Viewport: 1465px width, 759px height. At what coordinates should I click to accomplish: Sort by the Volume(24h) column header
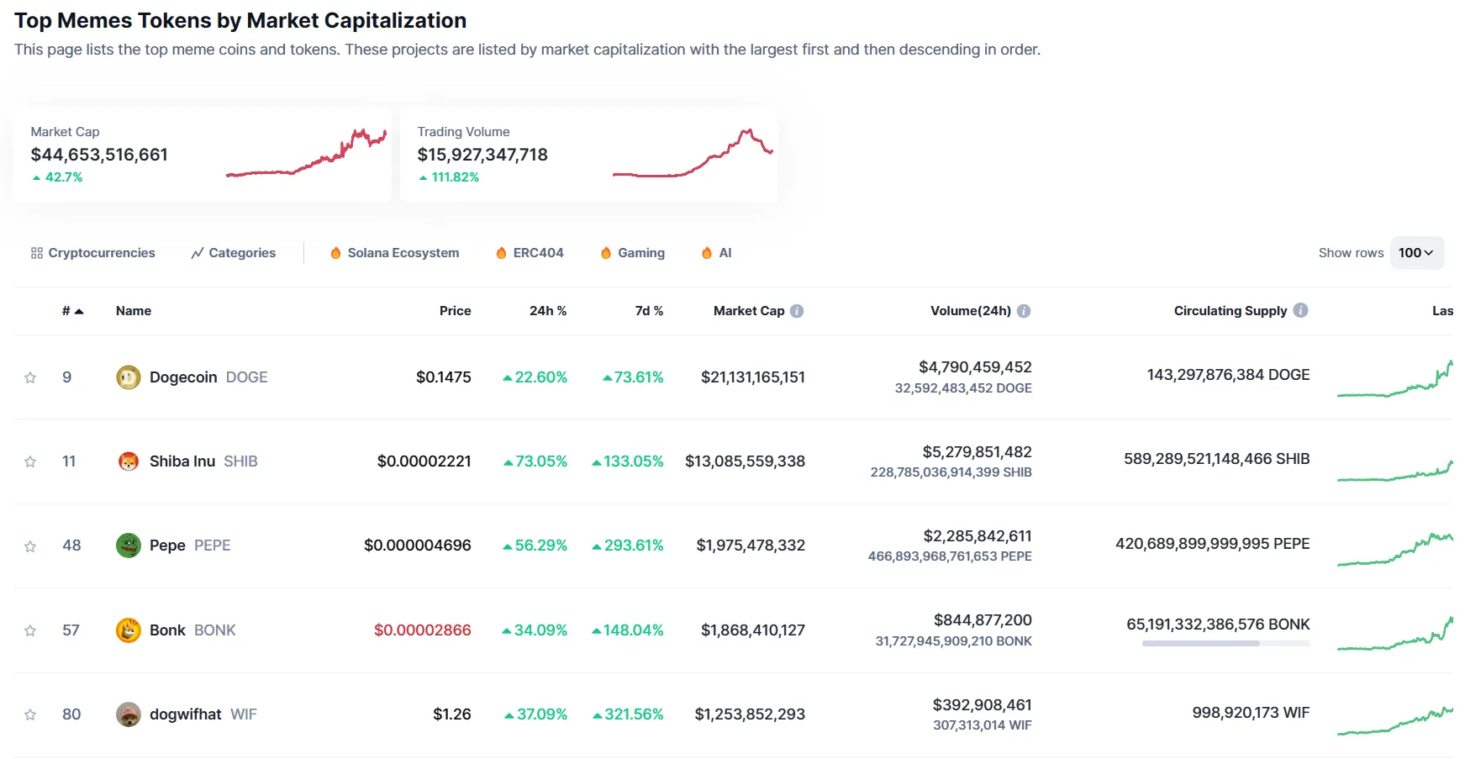coord(971,311)
